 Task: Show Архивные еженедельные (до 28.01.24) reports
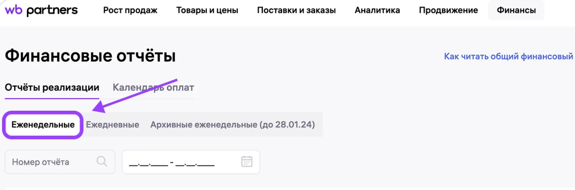tap(232, 125)
